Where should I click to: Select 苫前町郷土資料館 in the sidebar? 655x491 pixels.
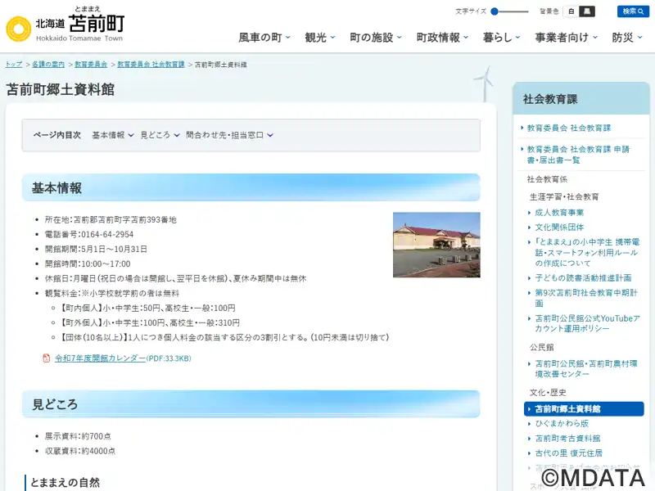567,409
